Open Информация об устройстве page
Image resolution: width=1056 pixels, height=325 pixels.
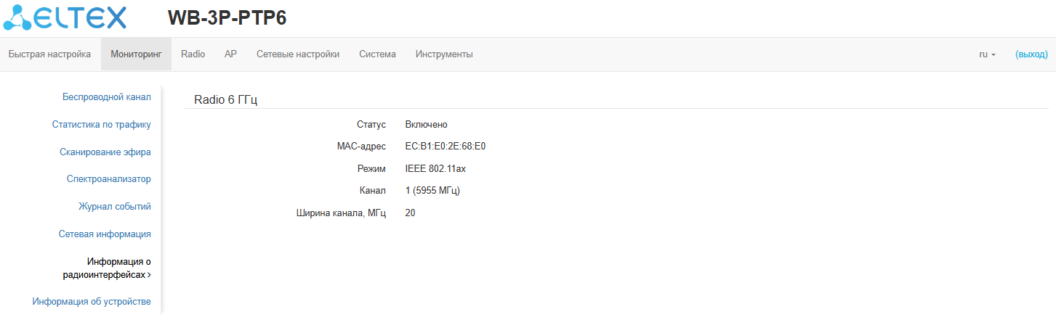(x=92, y=302)
